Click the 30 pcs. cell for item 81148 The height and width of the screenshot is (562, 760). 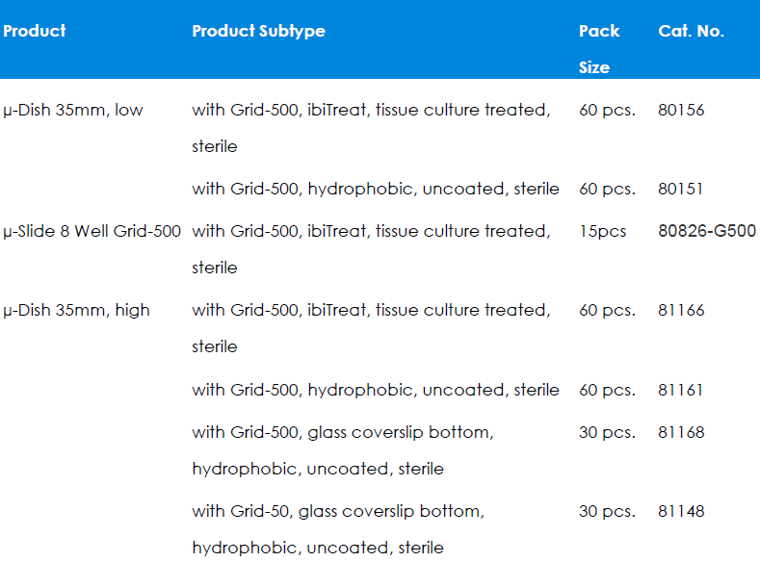(x=607, y=511)
